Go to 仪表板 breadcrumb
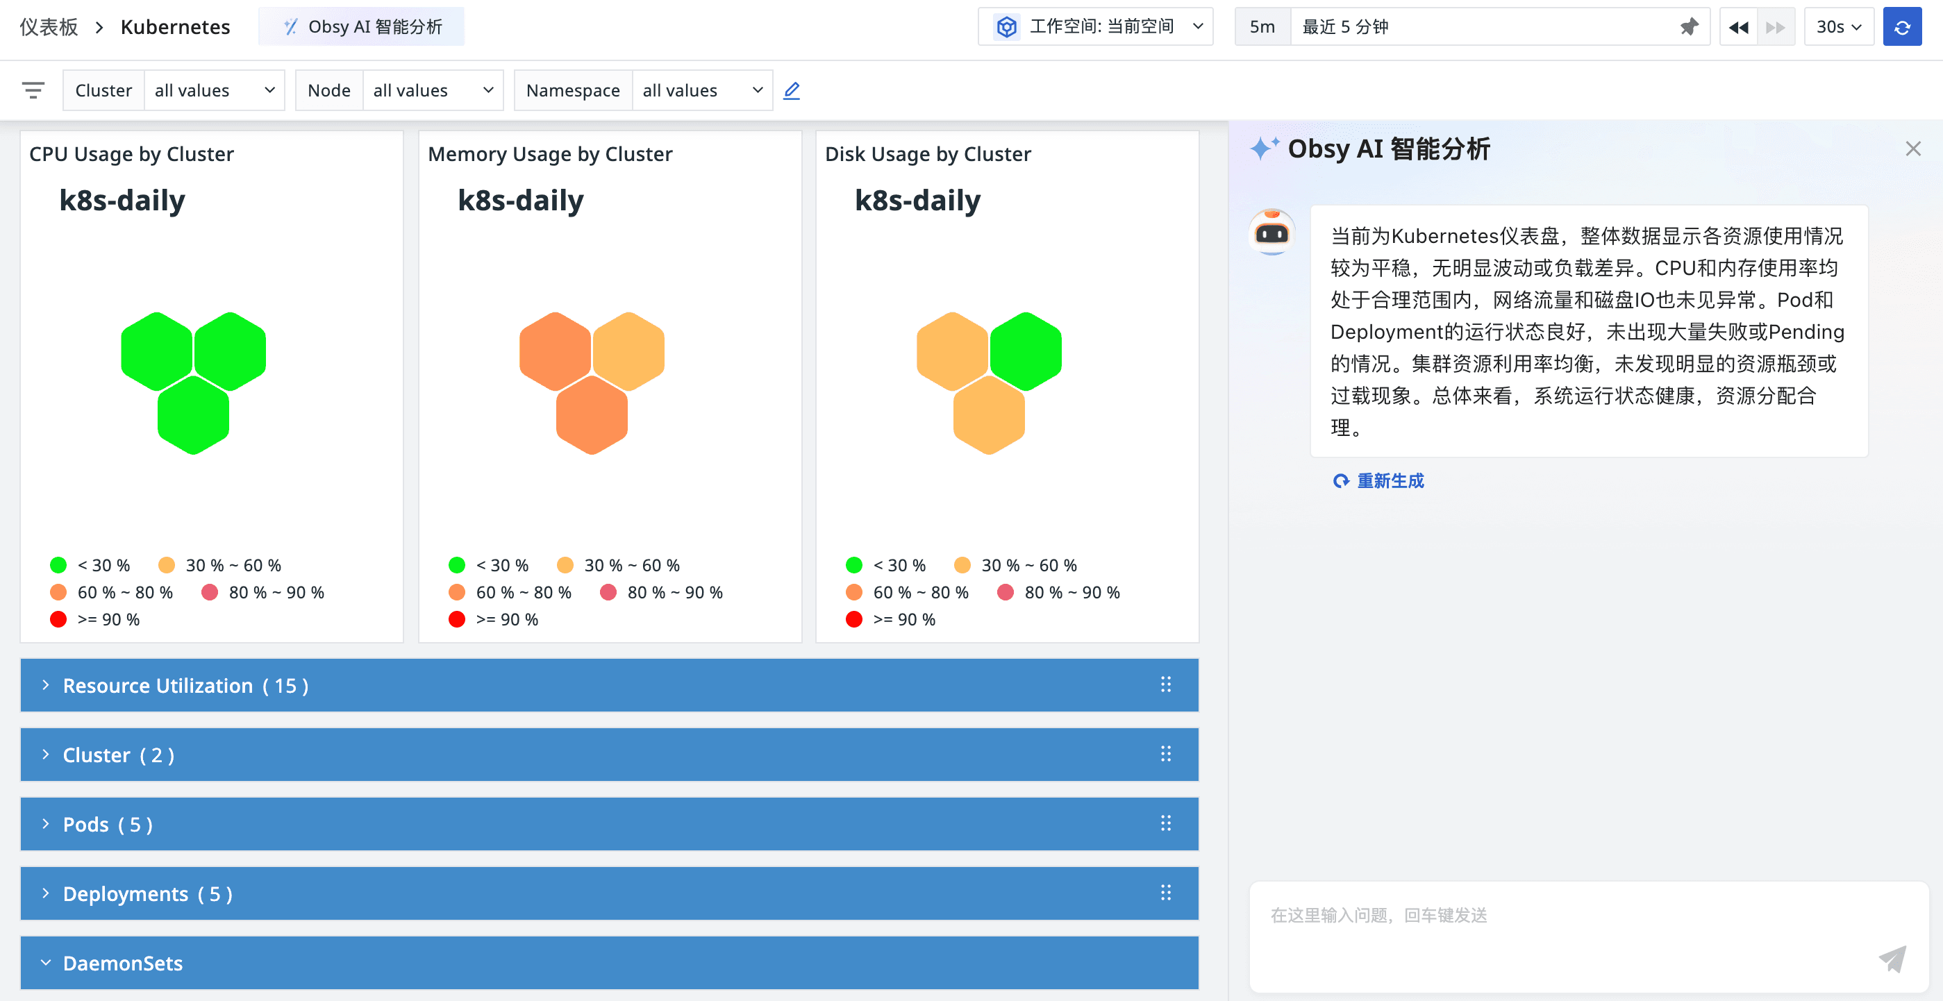Viewport: 1943px width, 1001px height. point(49,27)
